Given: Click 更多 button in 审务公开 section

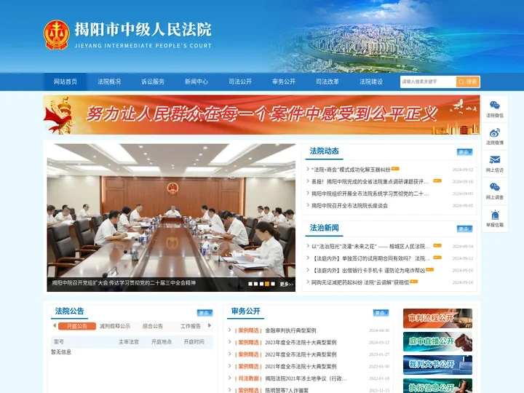Looking at the screenshot, I should tap(381, 313).
